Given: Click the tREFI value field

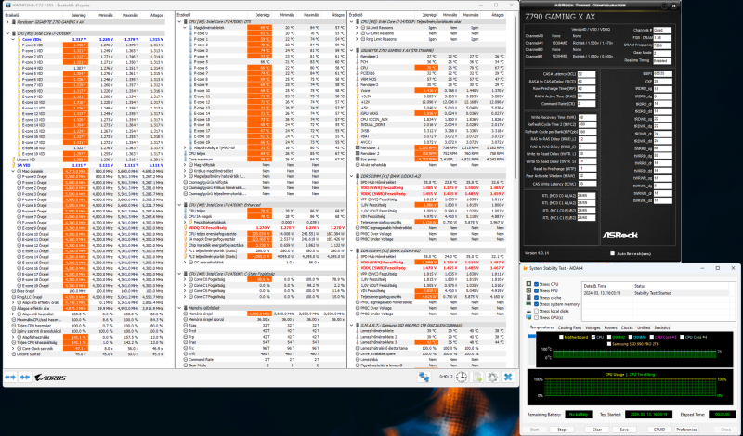Looking at the screenshot, I should pos(662,74).
